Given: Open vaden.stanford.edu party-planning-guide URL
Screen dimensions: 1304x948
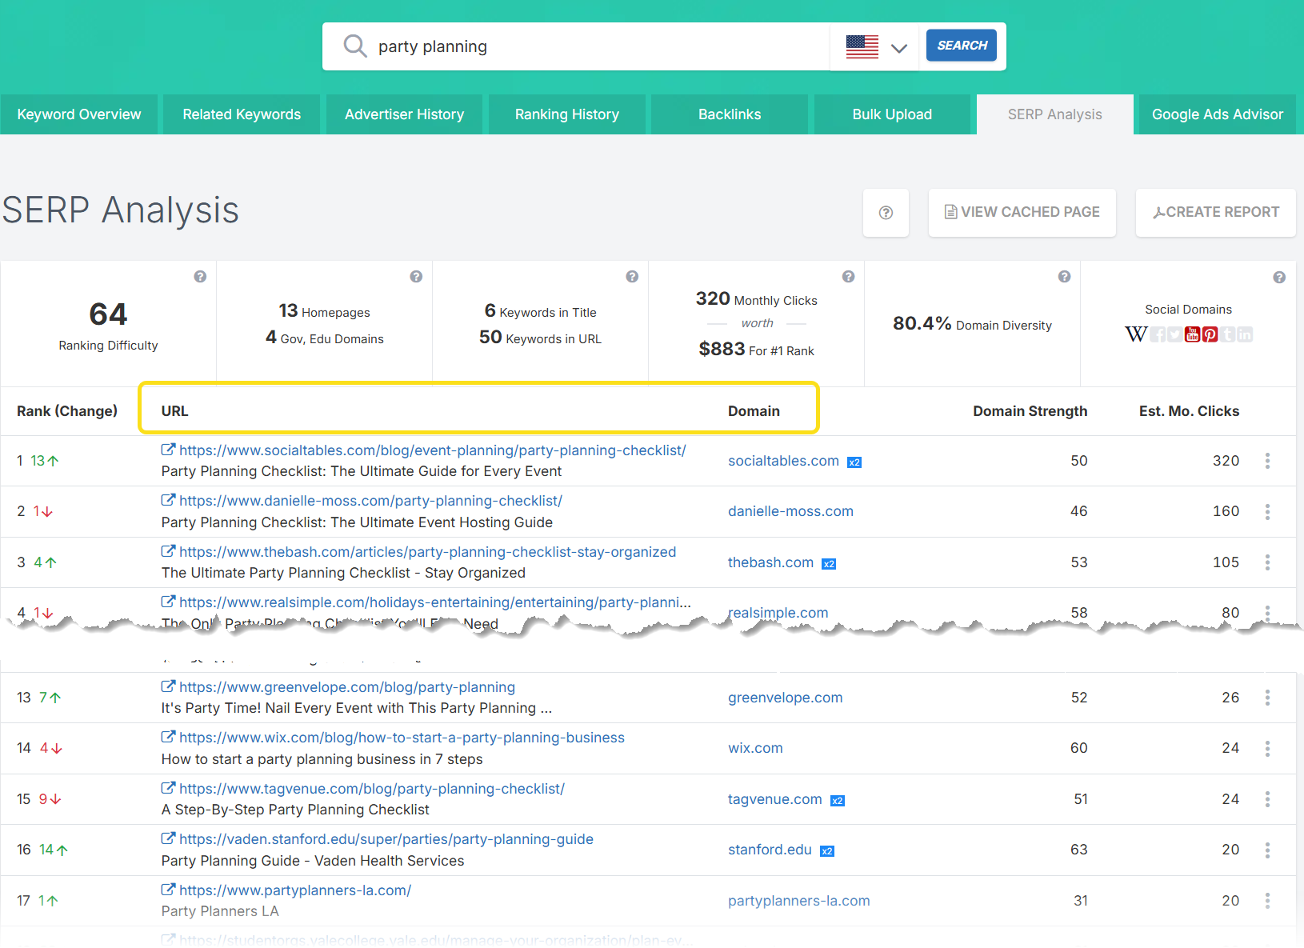Looking at the screenshot, I should point(386,839).
